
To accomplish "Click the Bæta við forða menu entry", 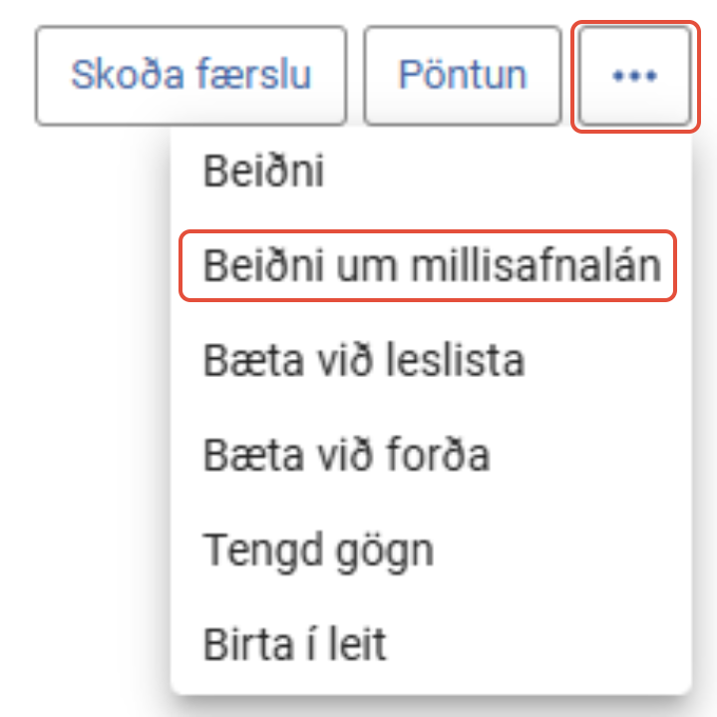I will click(347, 455).
